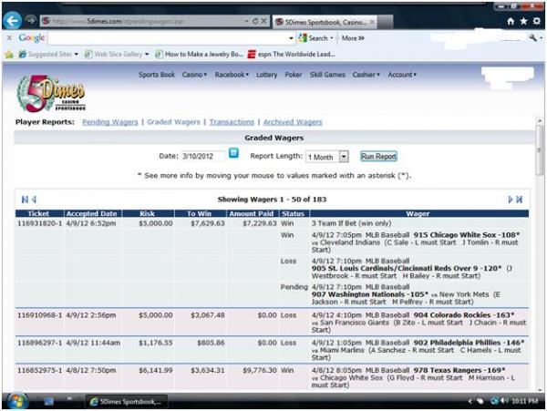
Task: Click the next page arrow
Action: pos(511,199)
